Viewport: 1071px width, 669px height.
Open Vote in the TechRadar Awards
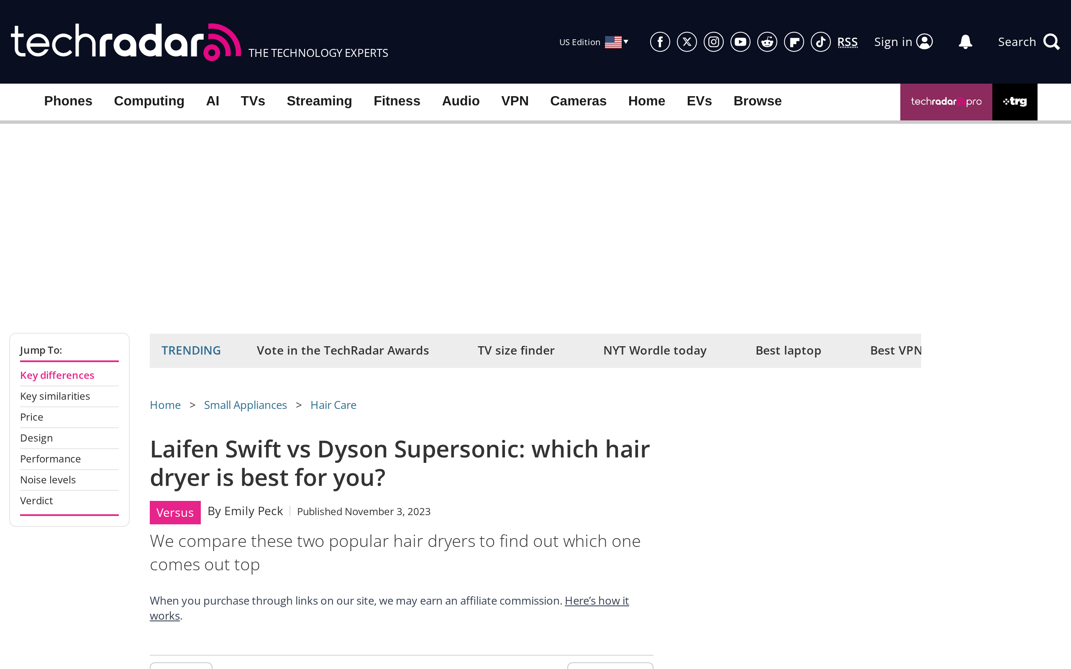[x=343, y=350]
